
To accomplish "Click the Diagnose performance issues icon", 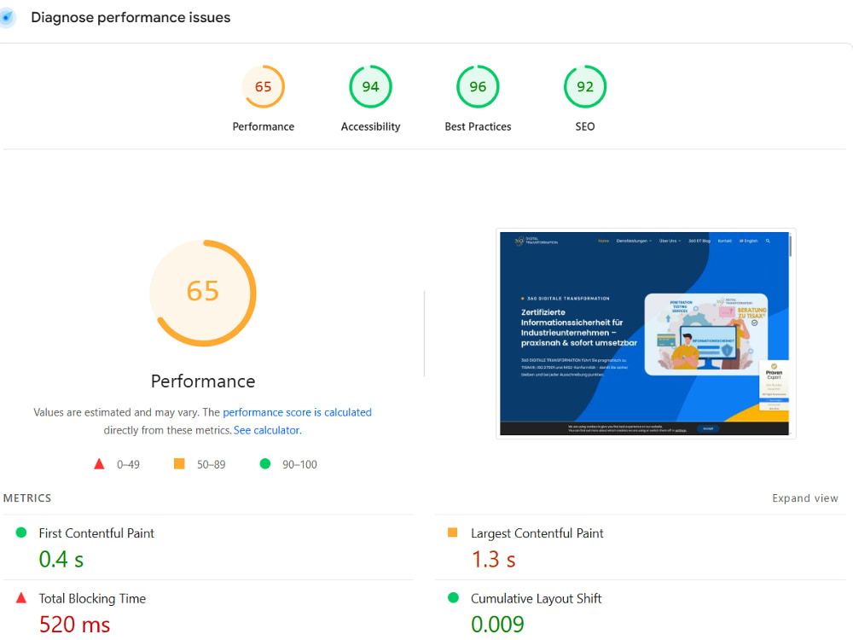I will [7, 17].
